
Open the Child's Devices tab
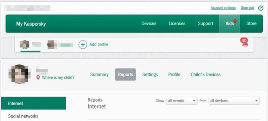tap(206, 74)
